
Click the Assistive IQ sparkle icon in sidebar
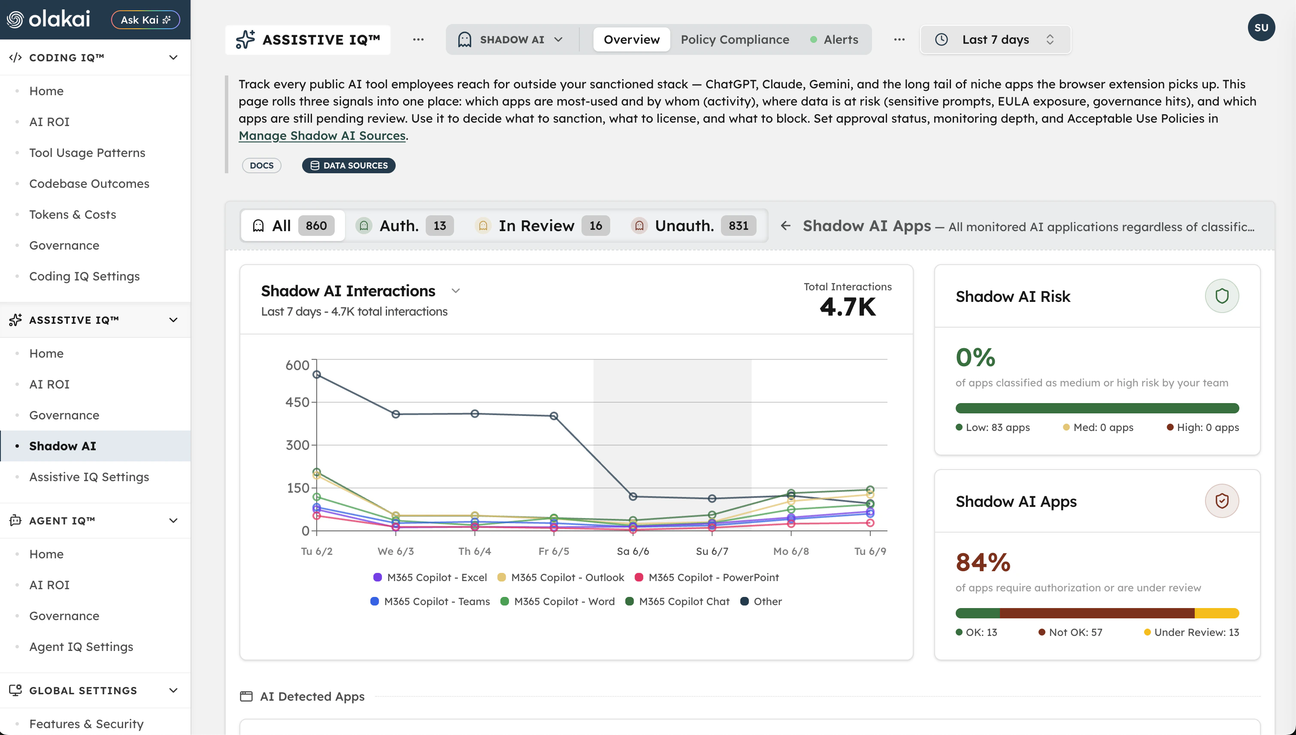click(15, 320)
